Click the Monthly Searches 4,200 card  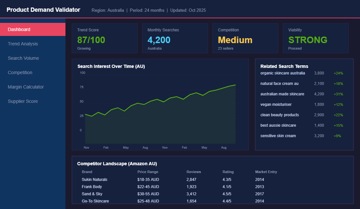(x=175, y=38)
